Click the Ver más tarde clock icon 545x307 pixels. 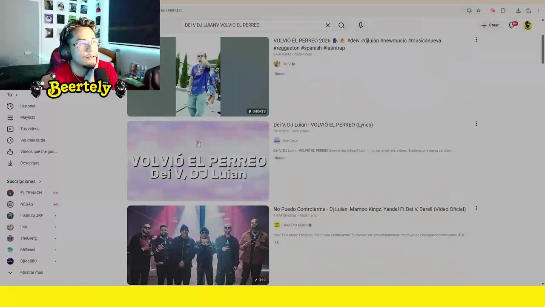pyautogui.click(x=10, y=140)
